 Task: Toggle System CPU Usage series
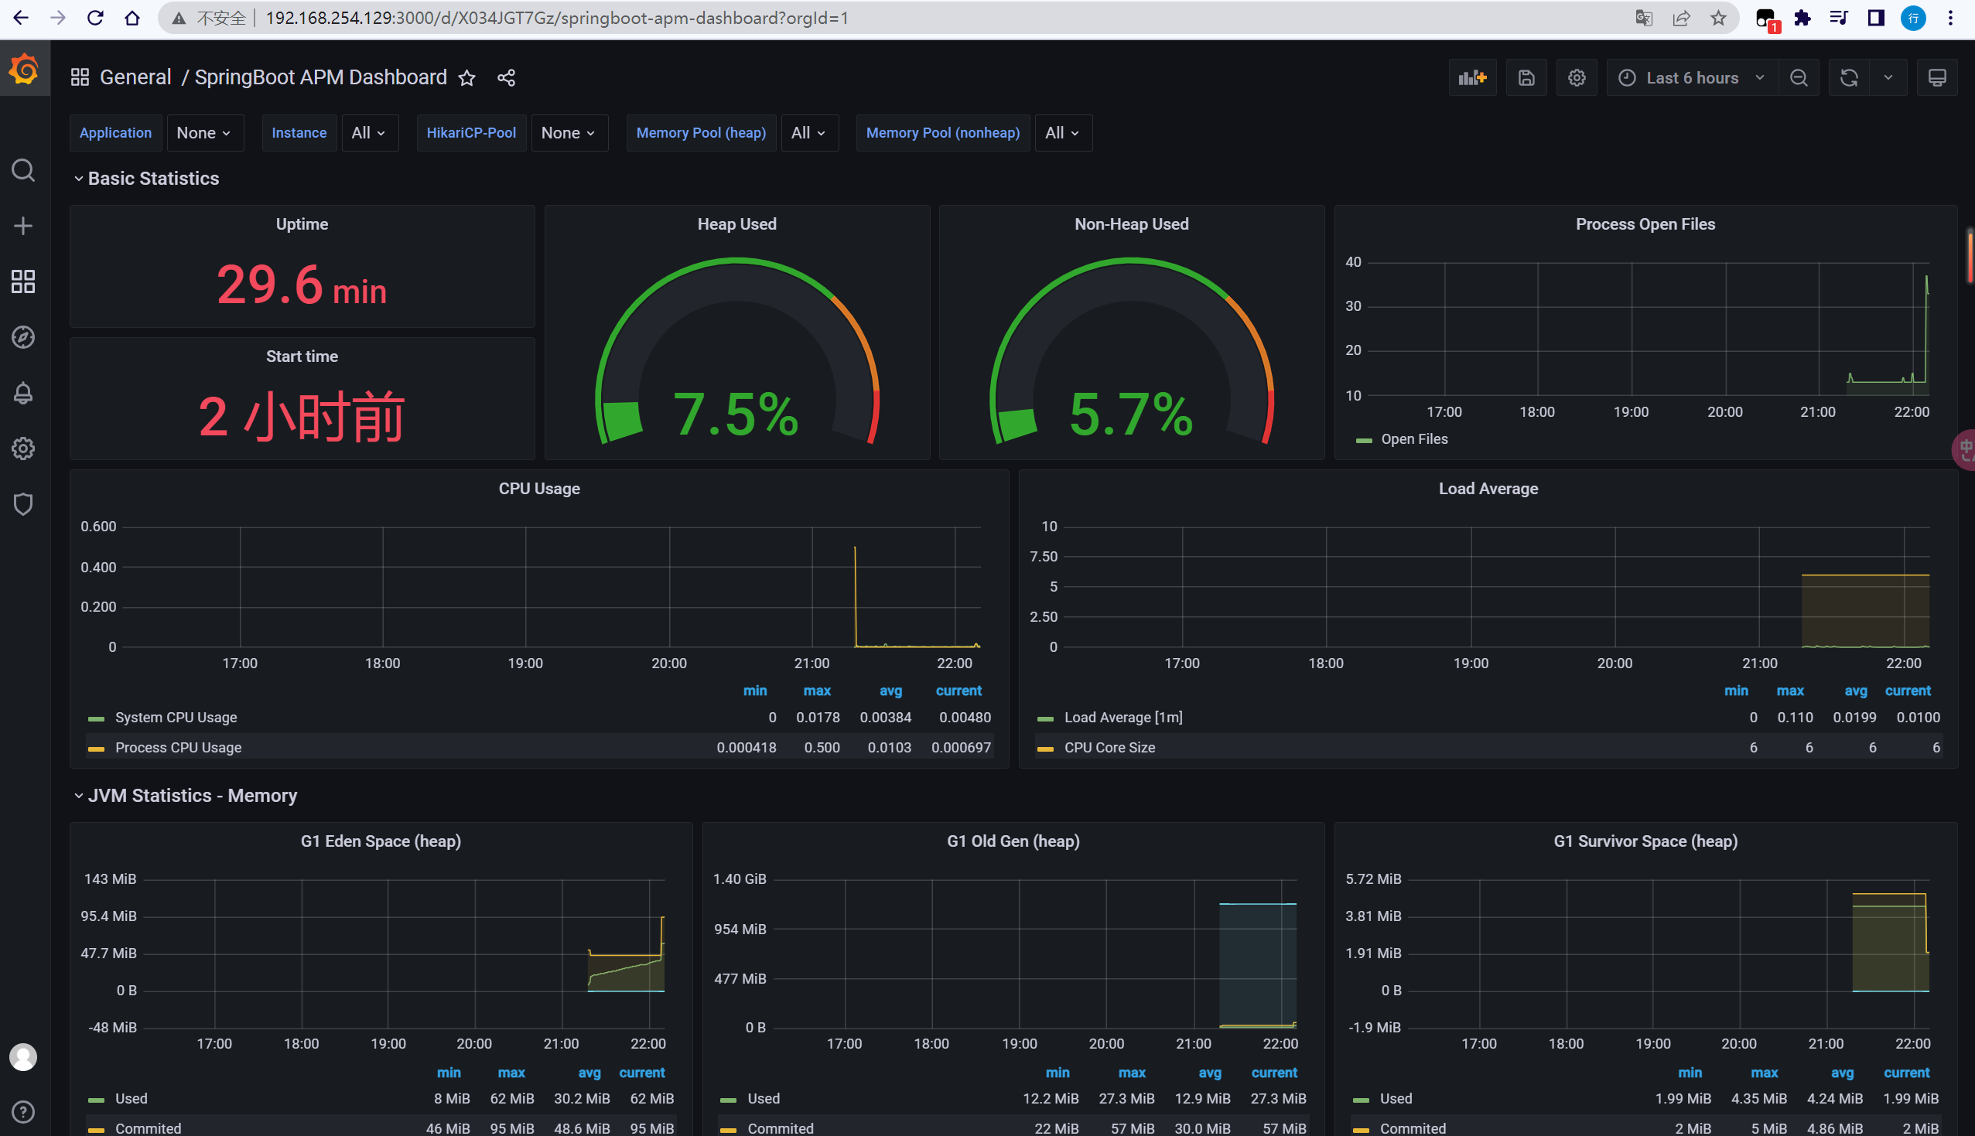pyautogui.click(x=176, y=718)
